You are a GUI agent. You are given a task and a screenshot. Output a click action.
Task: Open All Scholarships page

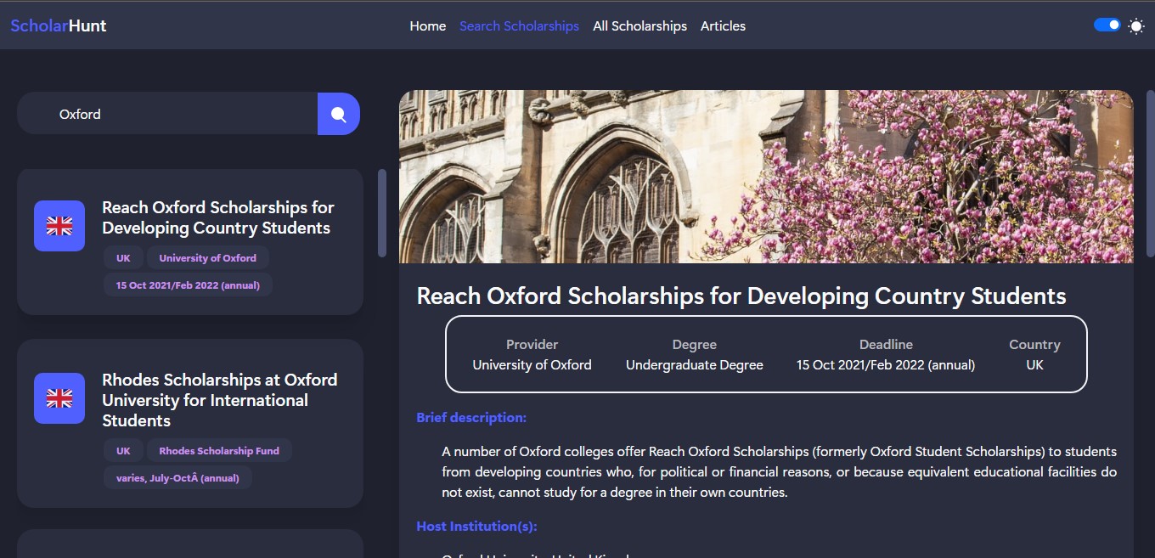(x=639, y=26)
